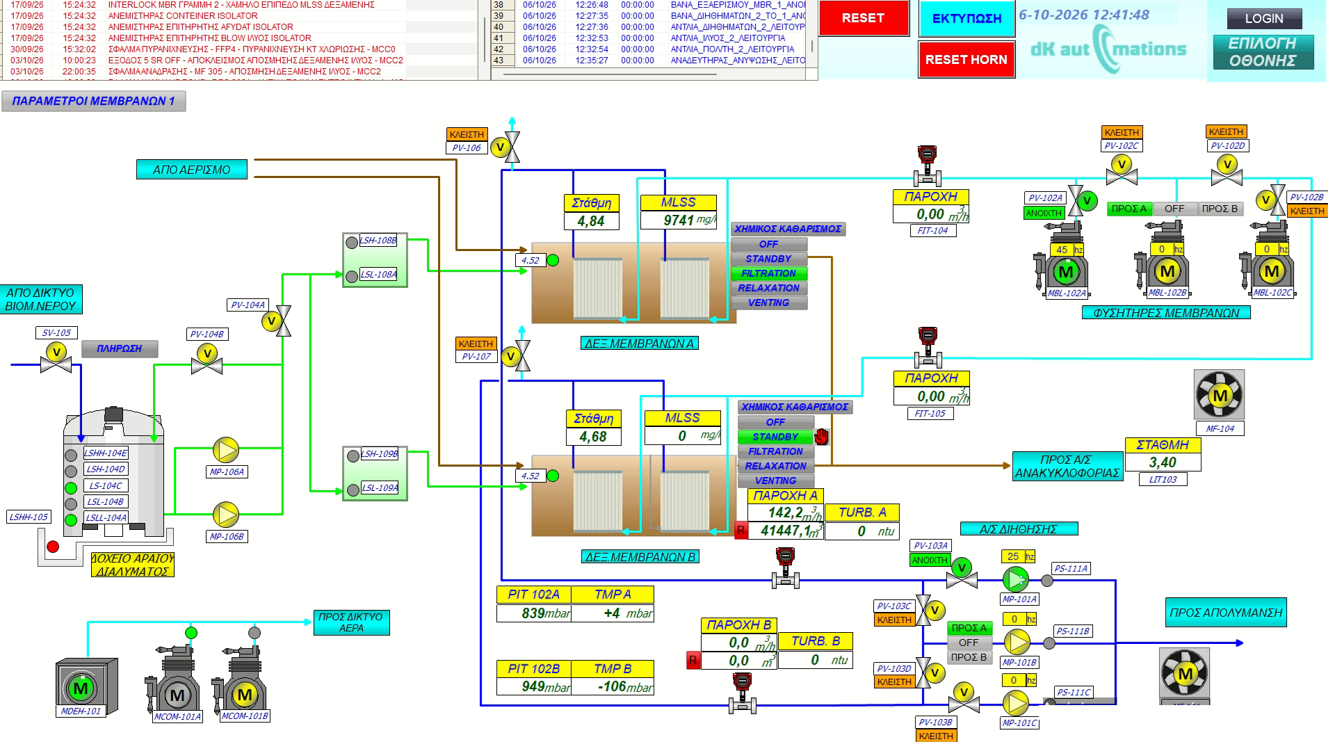The height and width of the screenshot is (742, 1328).
Task: Click the red RESET button
Action: (863, 18)
